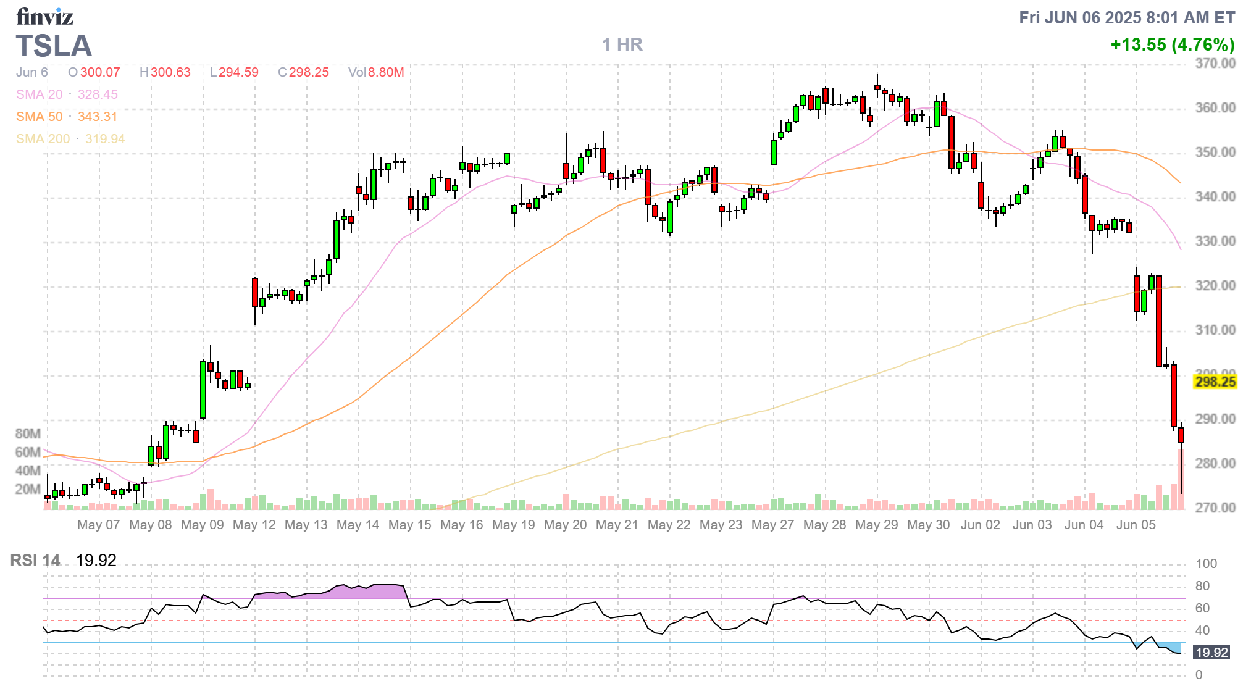
Task: Select the May 14 date label
Action: click(x=358, y=525)
